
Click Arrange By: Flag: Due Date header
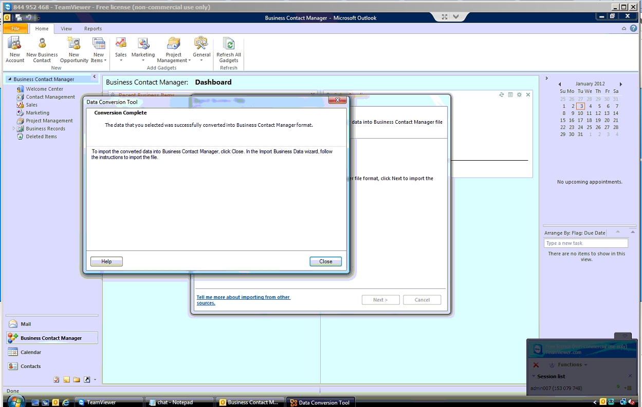pos(575,233)
